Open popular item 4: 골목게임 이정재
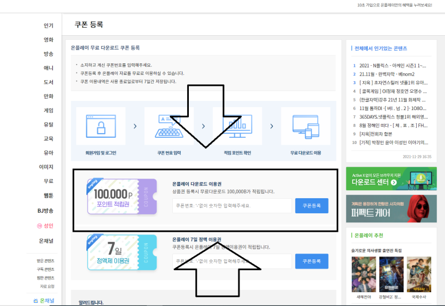Screen dimensions: 445x306 pyautogui.click(x=393, y=91)
